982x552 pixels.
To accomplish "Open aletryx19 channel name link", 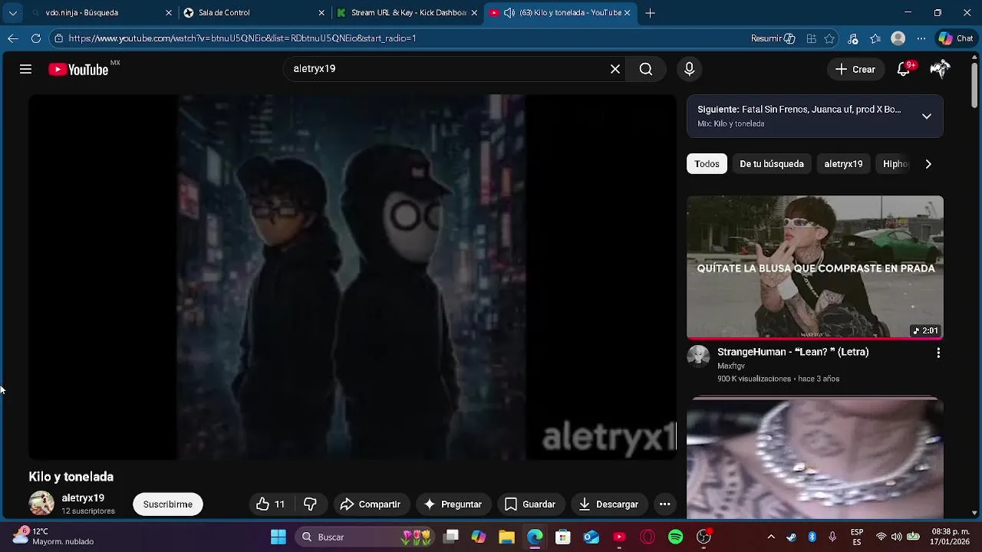I will [83, 498].
